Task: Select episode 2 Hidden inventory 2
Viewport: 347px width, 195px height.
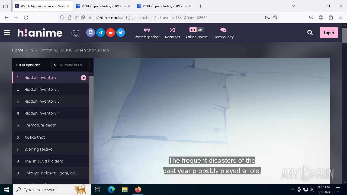Action: tap(50, 89)
